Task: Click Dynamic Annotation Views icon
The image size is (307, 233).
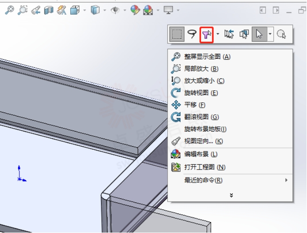Action: click(x=62, y=10)
